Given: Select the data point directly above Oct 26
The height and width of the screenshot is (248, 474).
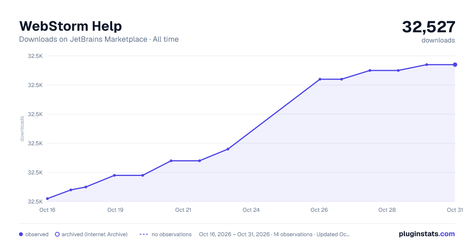Looking at the screenshot, I should pyautogui.click(x=320, y=79).
